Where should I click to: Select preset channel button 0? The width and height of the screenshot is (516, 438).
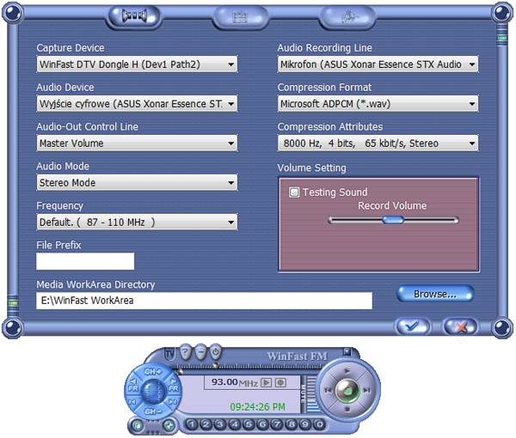pos(319,424)
